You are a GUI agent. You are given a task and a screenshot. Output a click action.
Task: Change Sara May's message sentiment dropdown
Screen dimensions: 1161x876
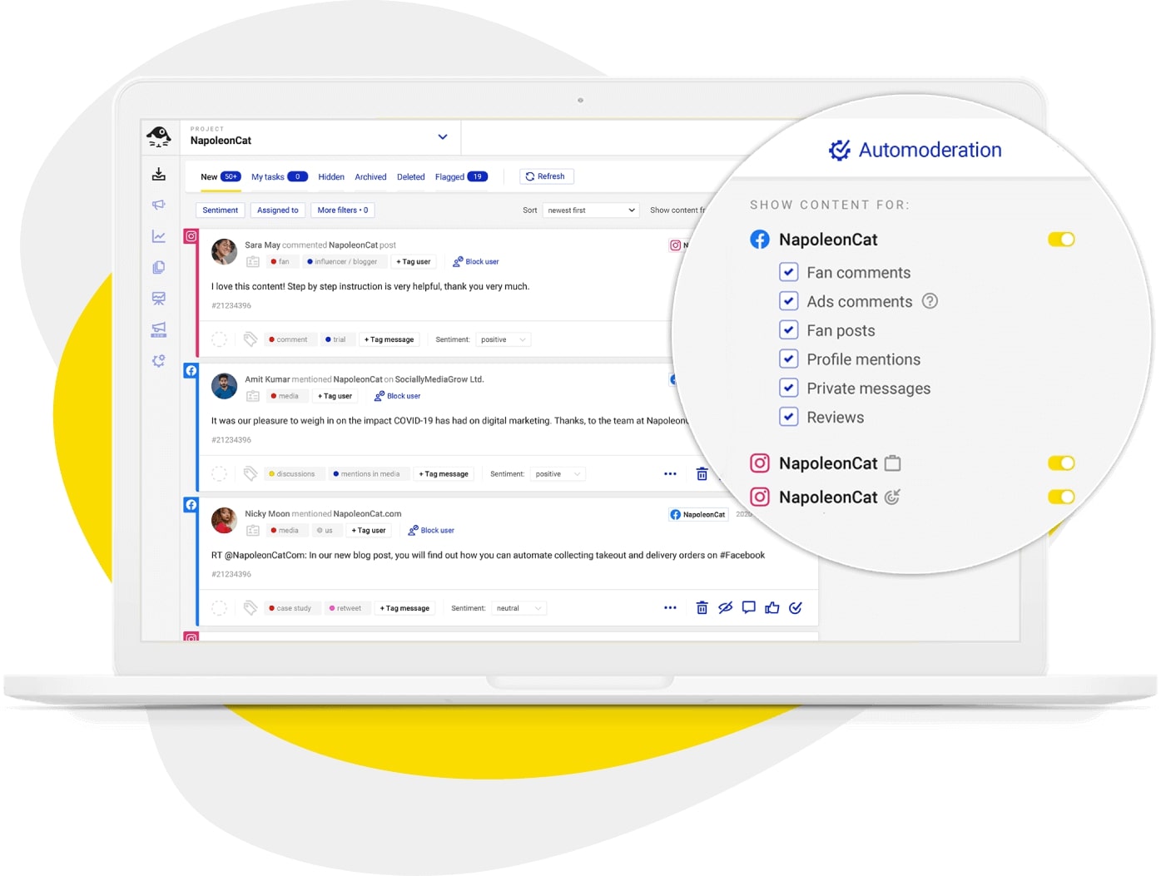click(x=504, y=339)
